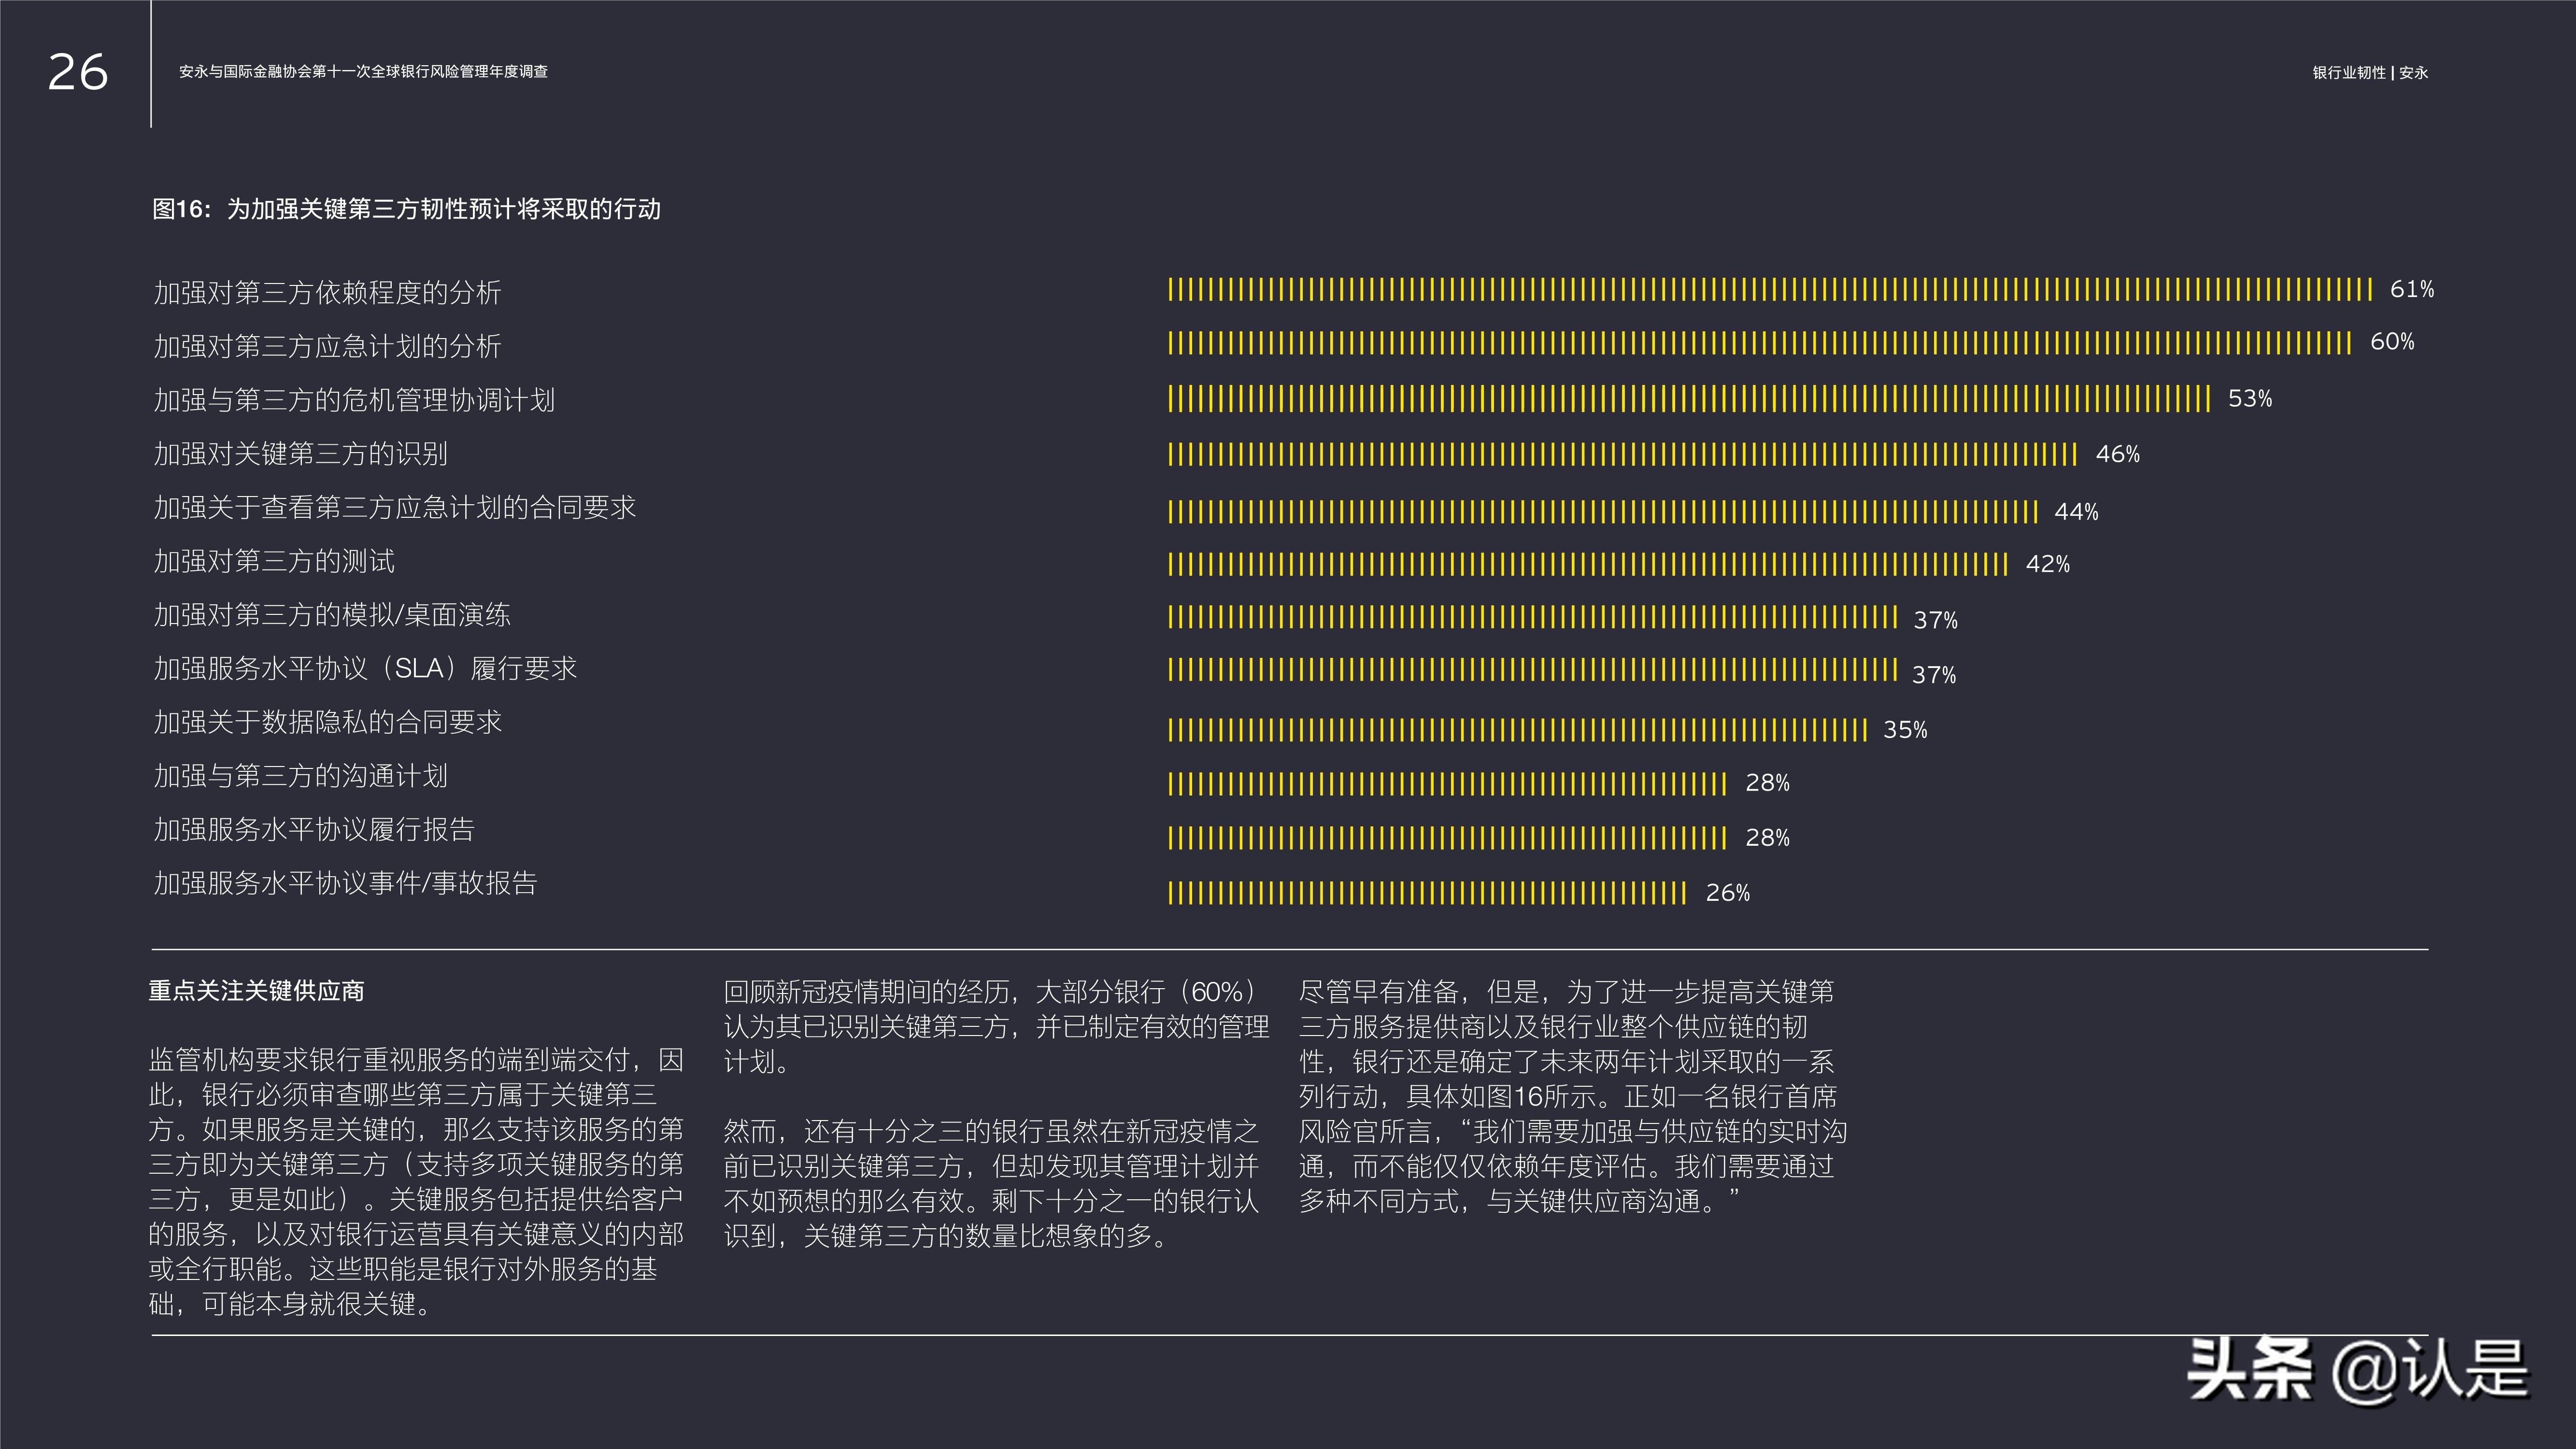Click the 加强服务水平协议事件/事故报告 label
The height and width of the screenshot is (1449, 2576).
click(x=345, y=883)
